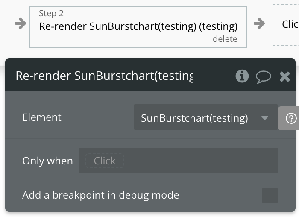
Task: Open the SunBurstchart(testing) element selector
Action: [195, 118]
